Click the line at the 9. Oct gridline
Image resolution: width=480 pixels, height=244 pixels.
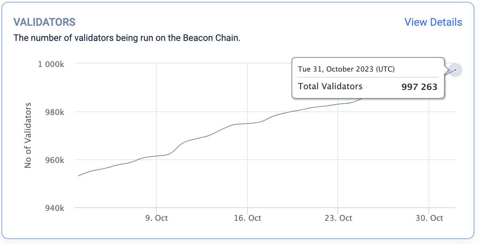(156, 156)
